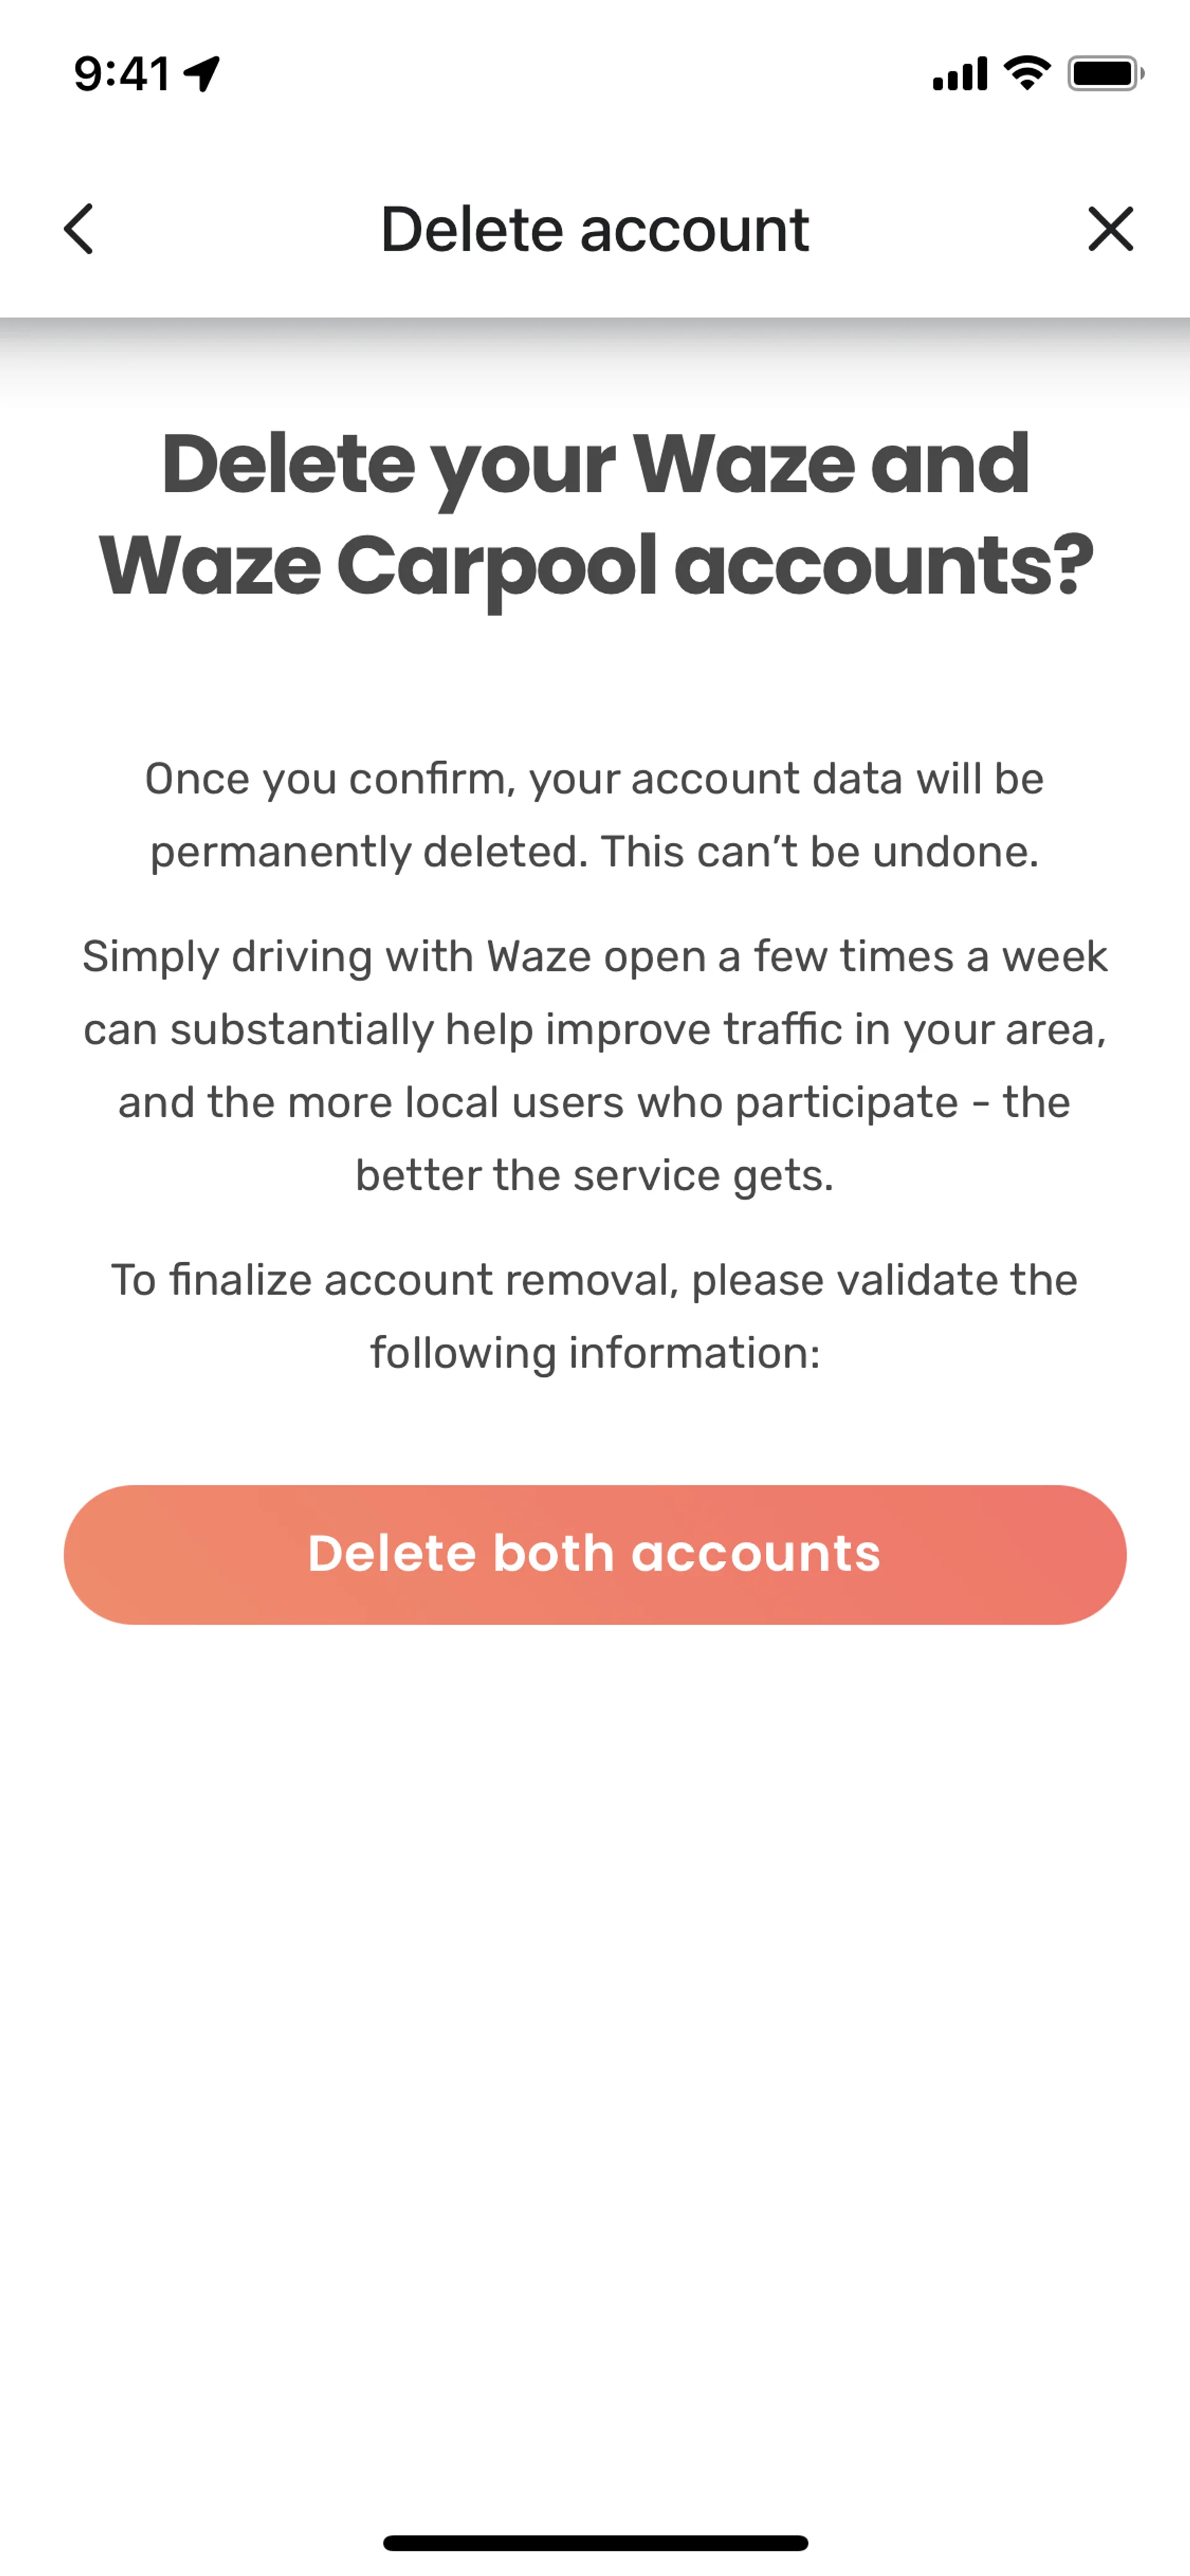Tap the "Simply driving with Waze open" line

click(594, 956)
